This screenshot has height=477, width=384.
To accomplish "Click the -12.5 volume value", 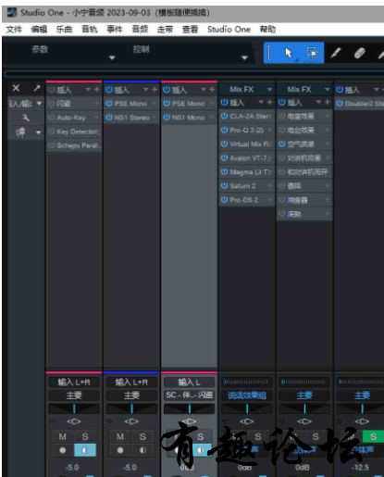I will point(360,468).
